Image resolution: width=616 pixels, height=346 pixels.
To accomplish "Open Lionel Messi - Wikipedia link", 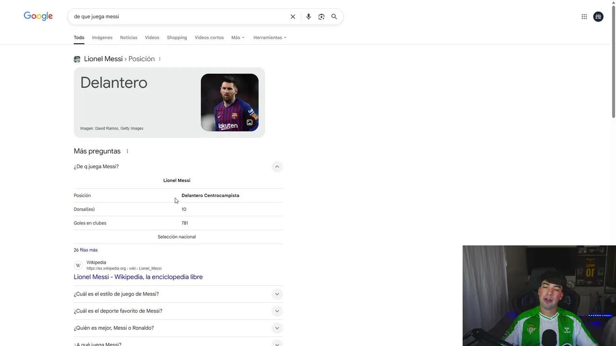I will [x=138, y=277].
